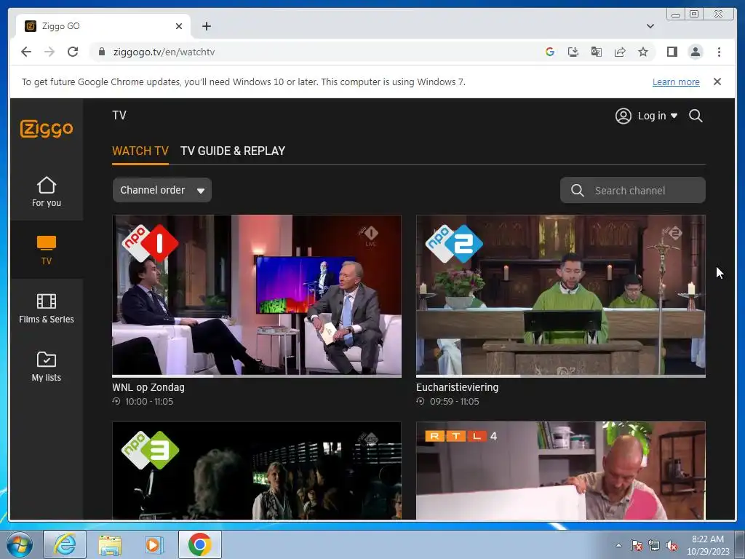Click the install app icon
The image size is (745, 559).
pos(573,52)
